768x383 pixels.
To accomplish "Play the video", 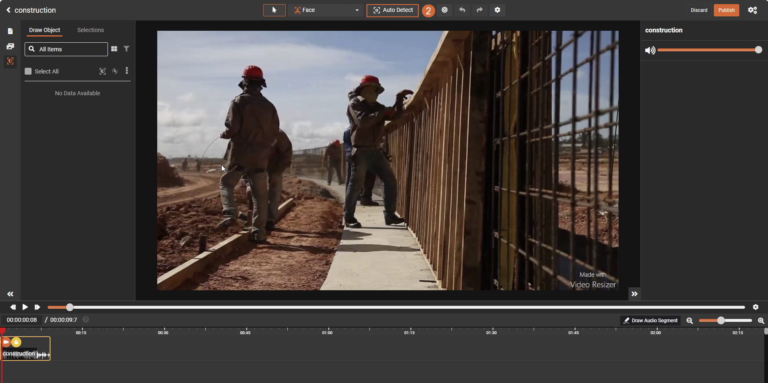I will [x=25, y=307].
